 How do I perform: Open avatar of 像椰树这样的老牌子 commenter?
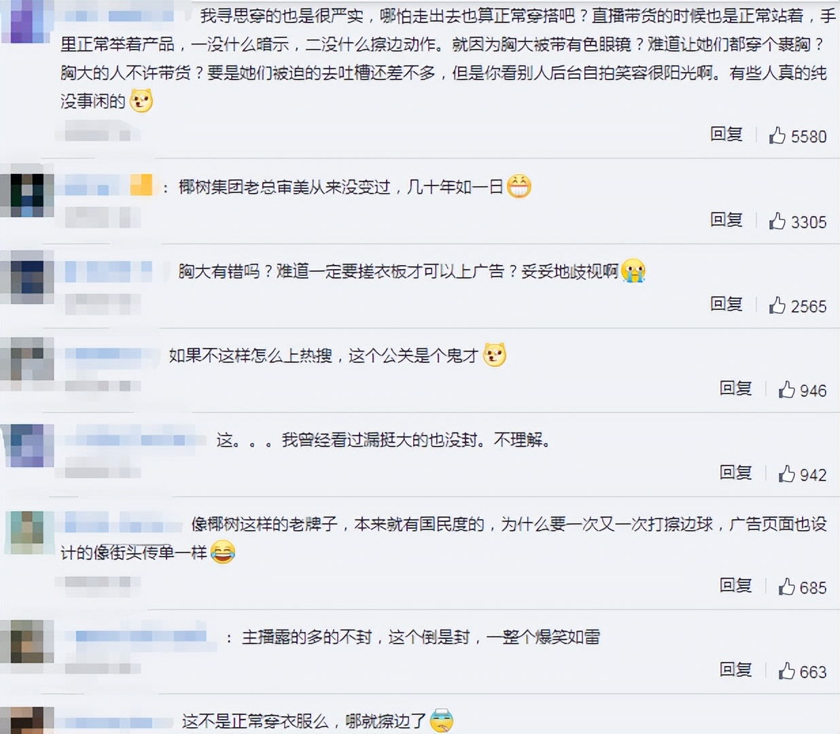28,532
